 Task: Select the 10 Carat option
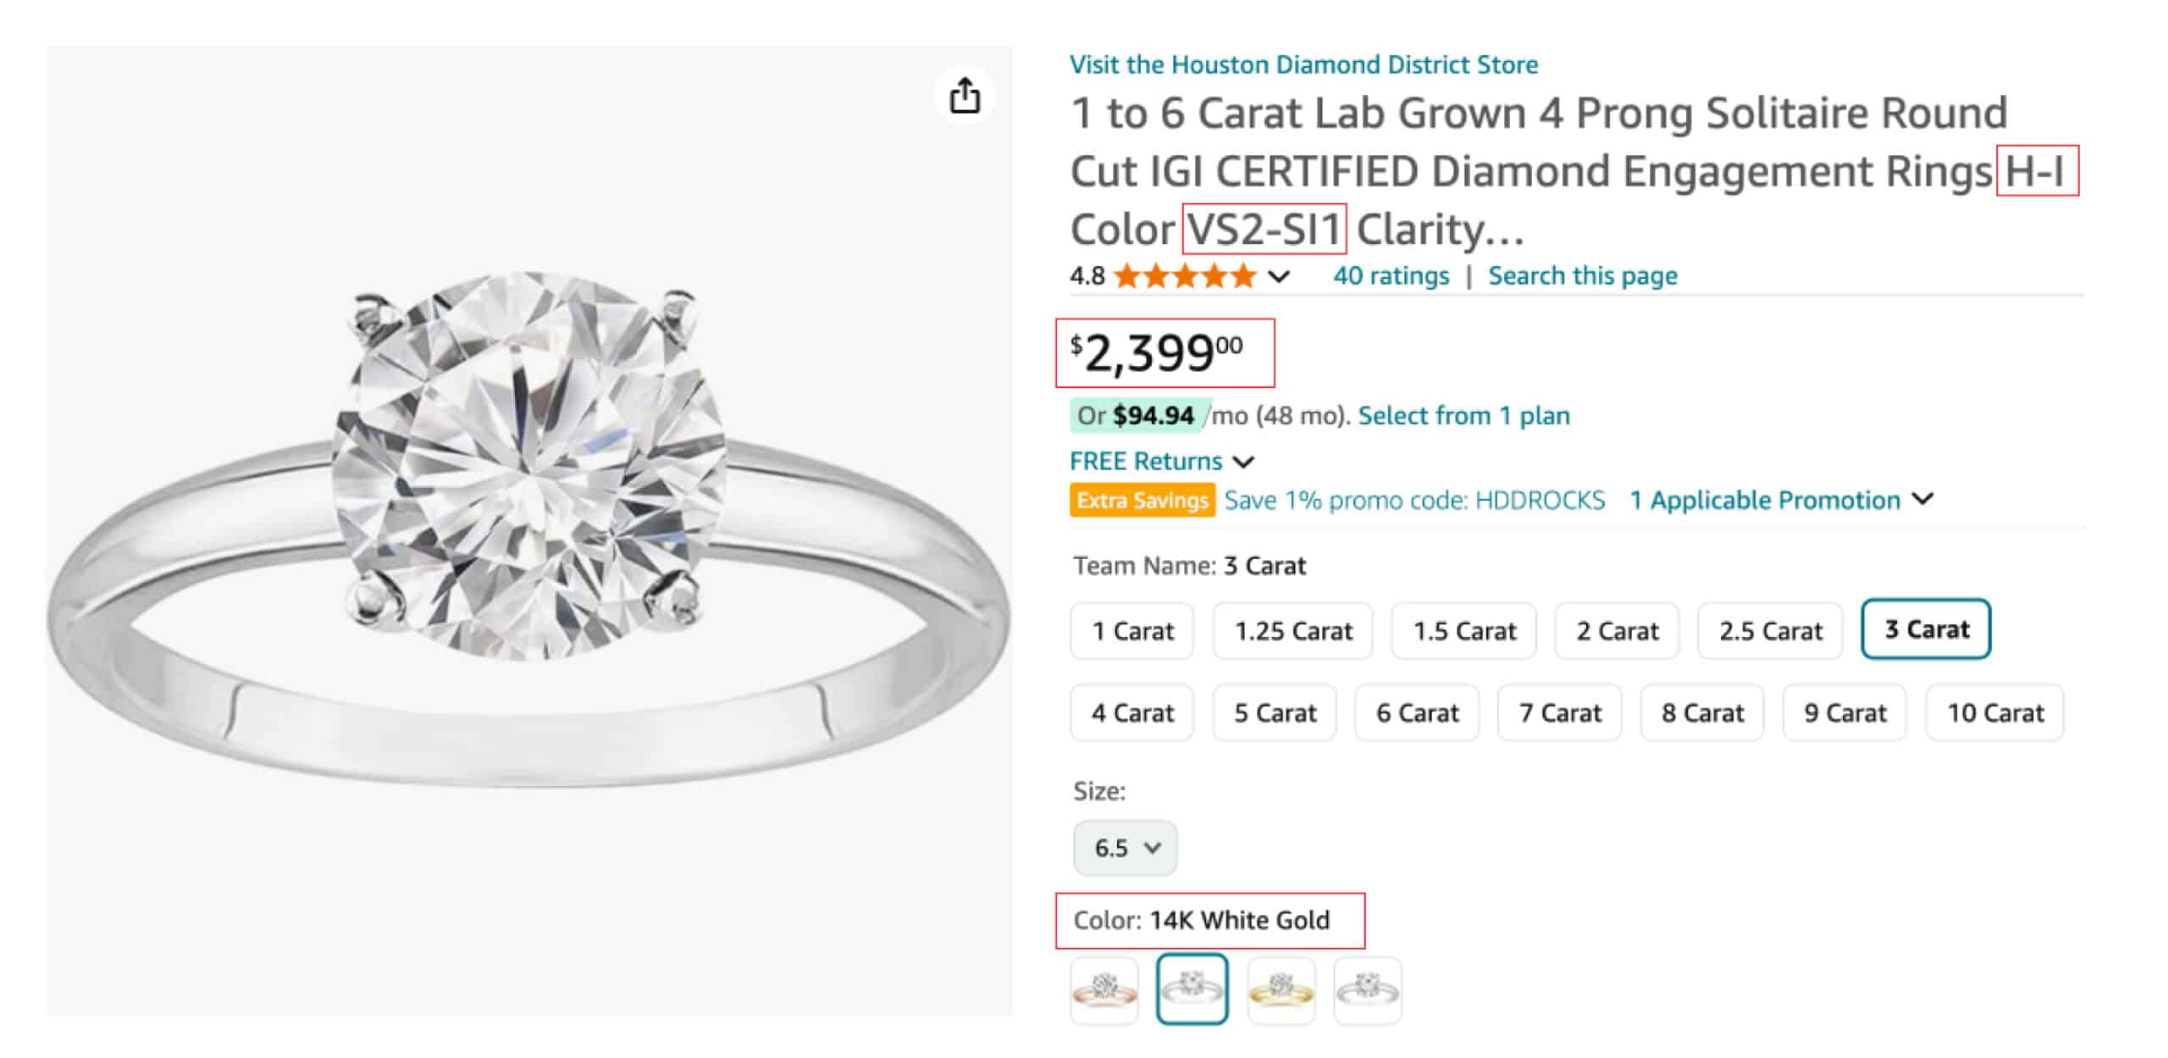(1994, 712)
